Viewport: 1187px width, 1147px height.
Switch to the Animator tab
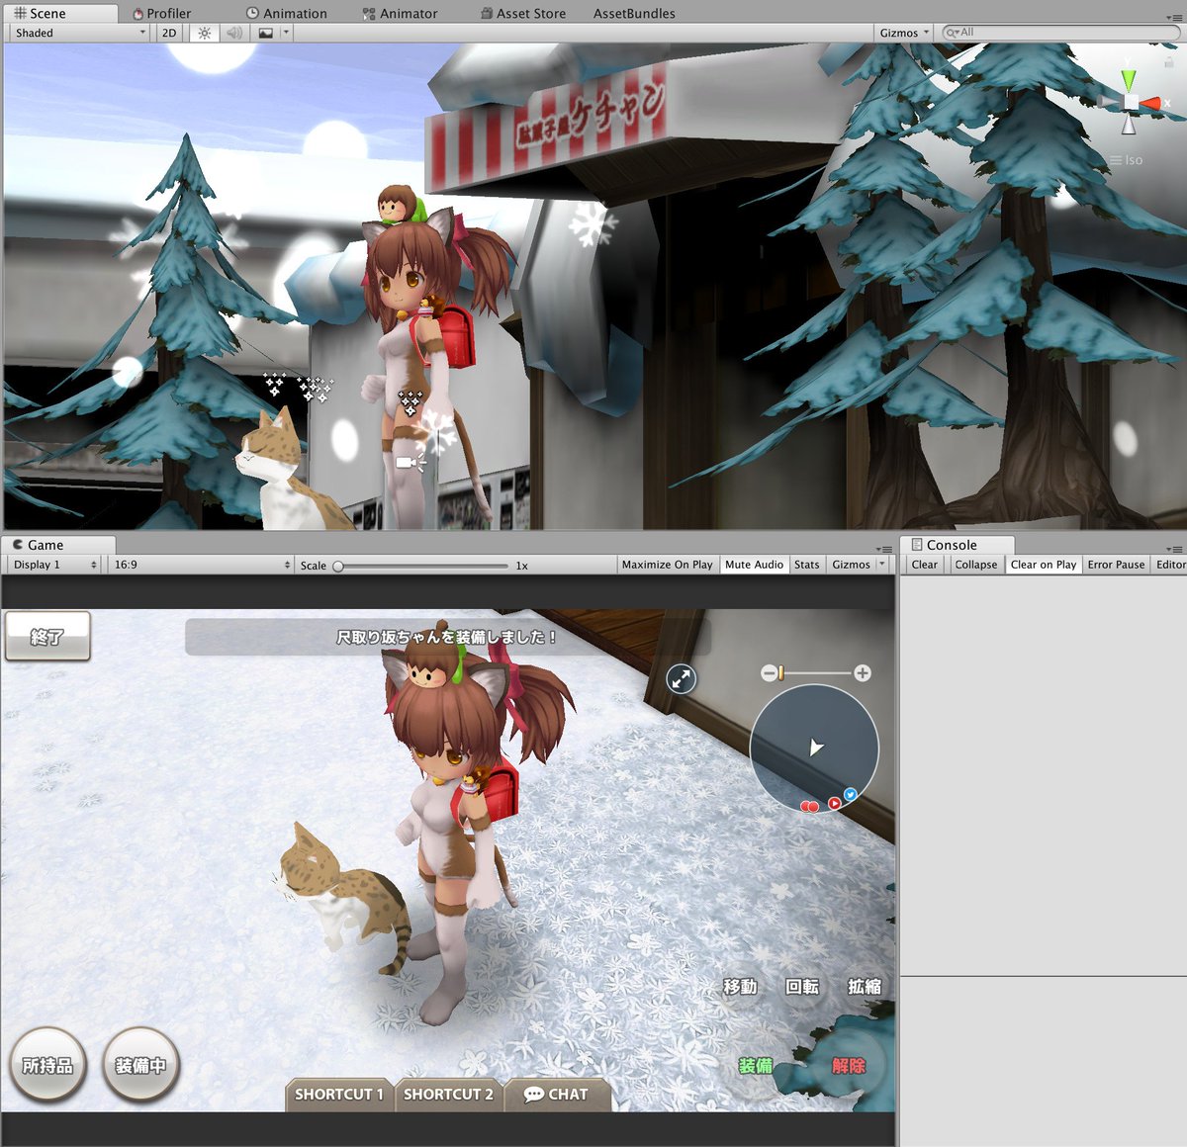(400, 13)
